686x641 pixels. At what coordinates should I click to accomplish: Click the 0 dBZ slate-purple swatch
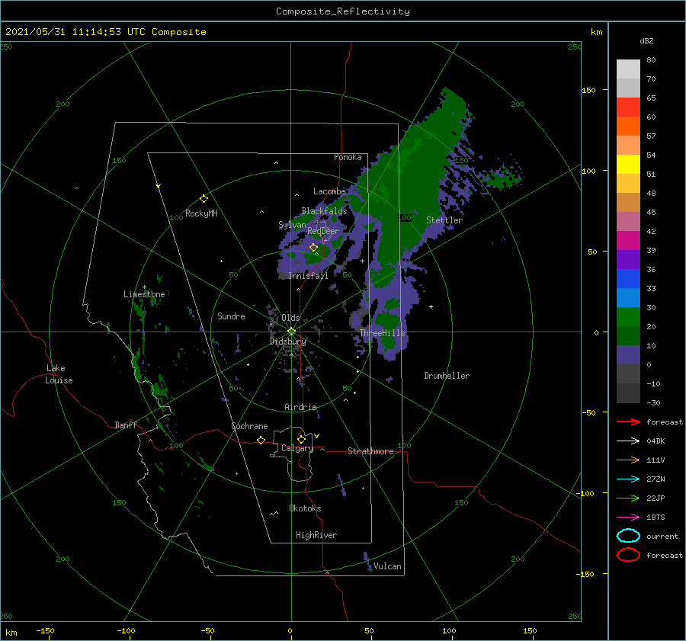(628, 355)
